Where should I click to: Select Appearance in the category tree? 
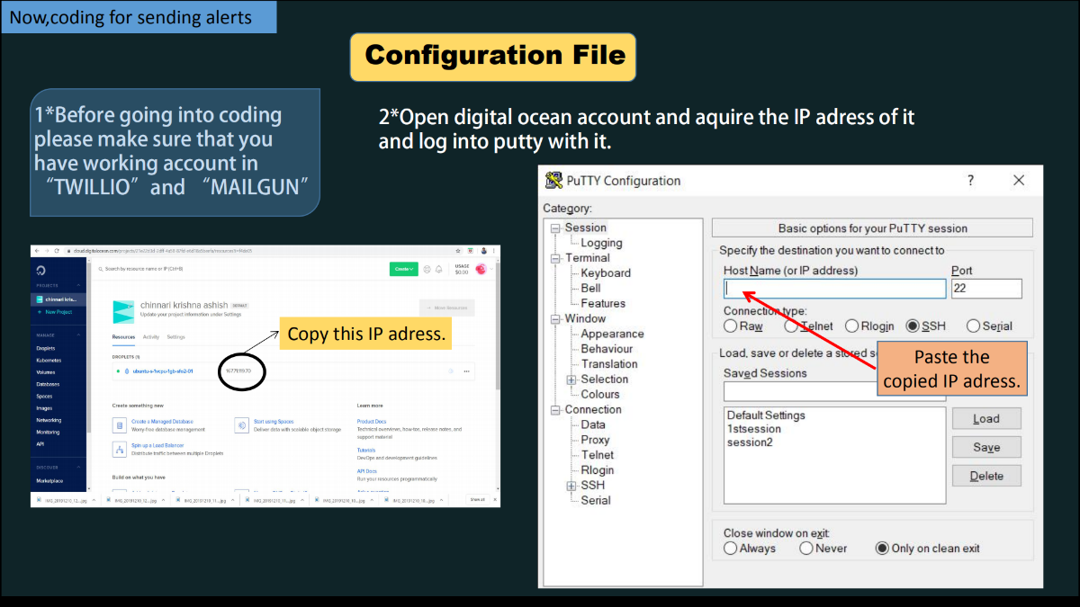coord(612,334)
